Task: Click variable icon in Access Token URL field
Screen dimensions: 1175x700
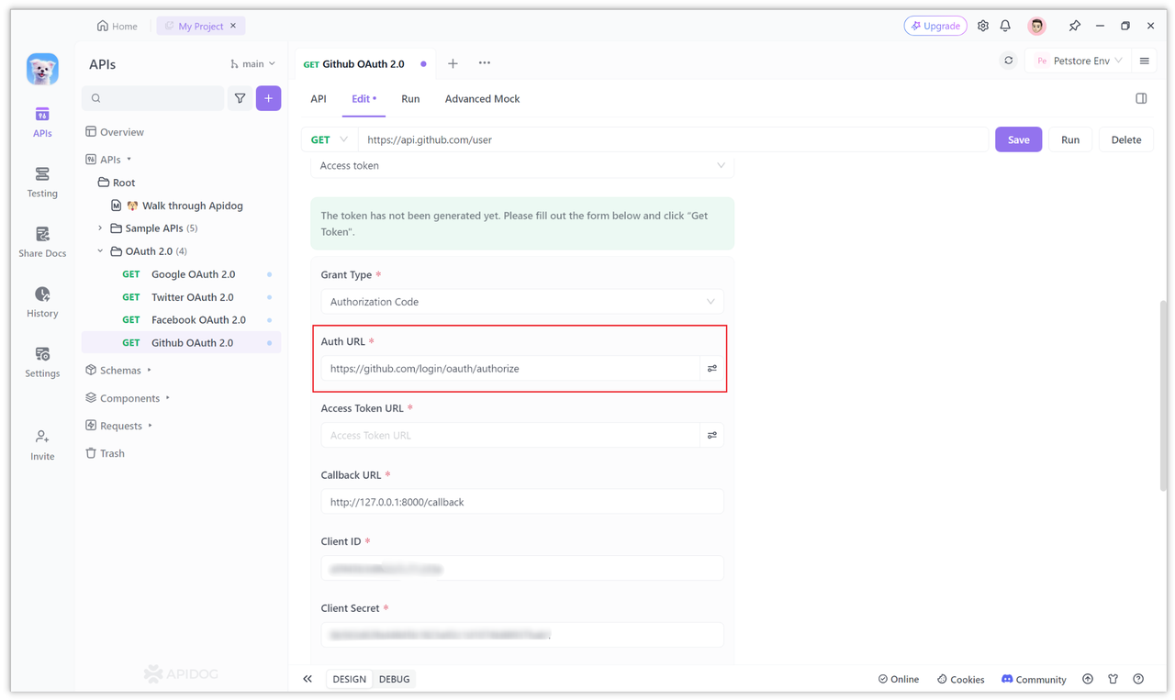Action: click(x=712, y=435)
